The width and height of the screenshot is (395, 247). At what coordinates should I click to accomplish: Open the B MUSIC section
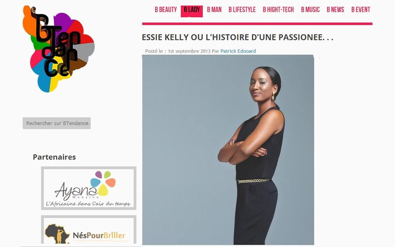(310, 10)
